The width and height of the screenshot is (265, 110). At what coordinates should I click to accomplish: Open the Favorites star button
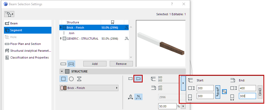point(9,14)
